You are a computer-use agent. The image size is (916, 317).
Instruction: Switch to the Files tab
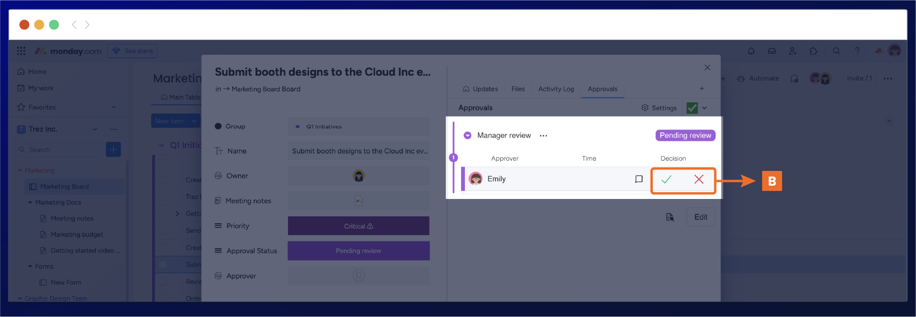[x=518, y=89]
